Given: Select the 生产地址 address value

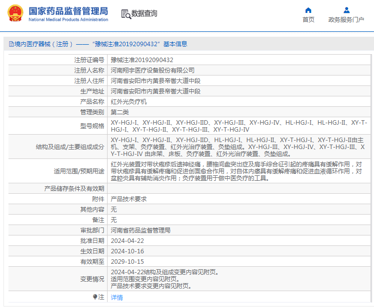Looking at the screenshot, I should [155, 91].
